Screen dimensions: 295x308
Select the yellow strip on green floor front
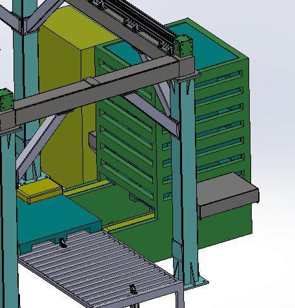click(x=128, y=222)
